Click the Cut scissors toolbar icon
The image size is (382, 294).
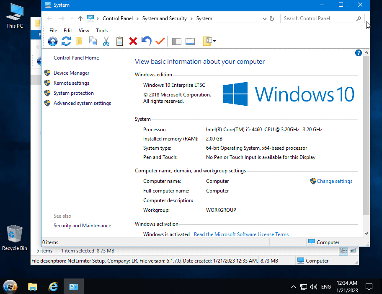coord(106,41)
